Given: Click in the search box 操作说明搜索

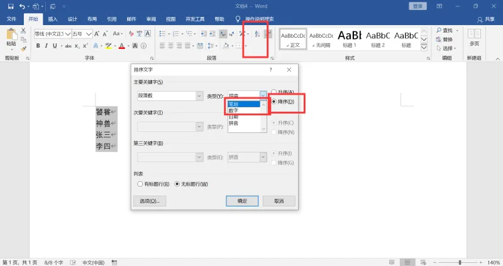Looking at the screenshot, I should coord(259,19).
